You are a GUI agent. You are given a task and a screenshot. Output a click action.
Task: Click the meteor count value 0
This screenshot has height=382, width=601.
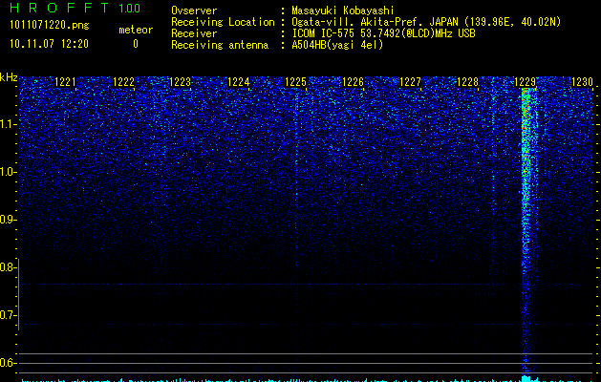click(x=136, y=44)
